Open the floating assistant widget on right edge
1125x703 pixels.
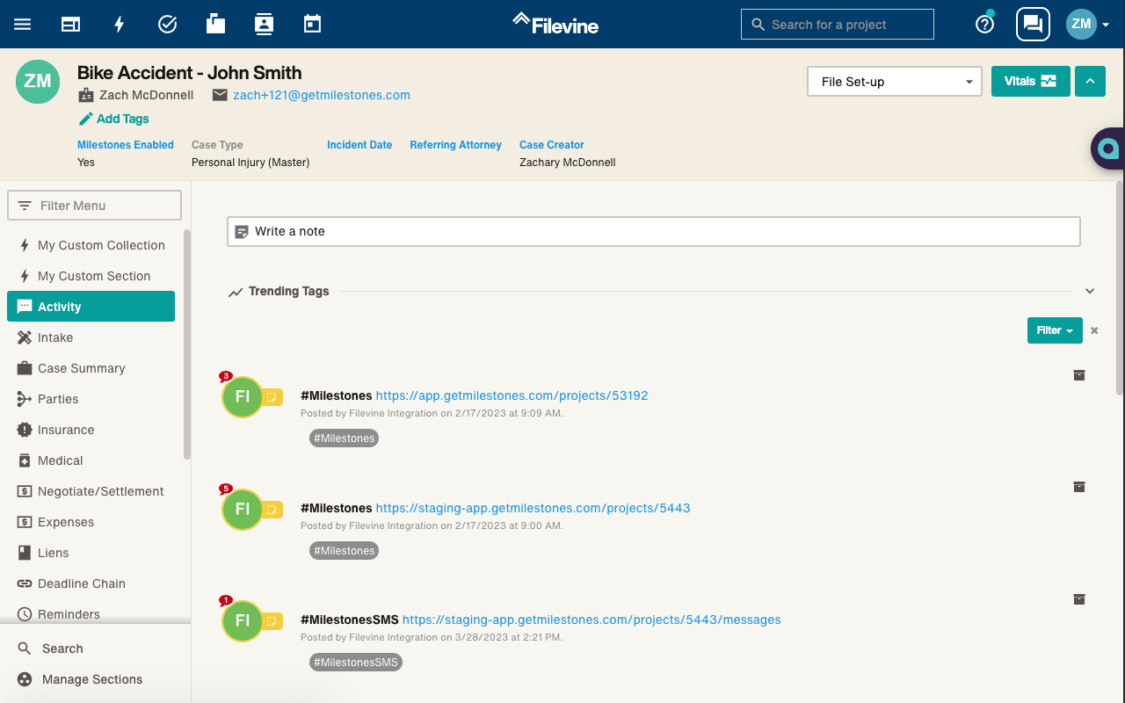(1108, 149)
